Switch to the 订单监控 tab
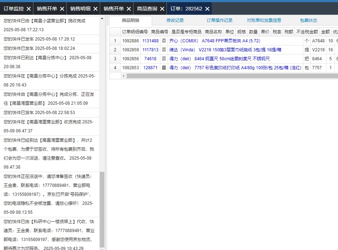The image size is (338, 250). tap(14, 9)
